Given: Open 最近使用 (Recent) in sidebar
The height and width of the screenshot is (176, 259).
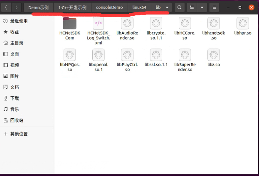Looking at the screenshot, I should click(x=27, y=21).
